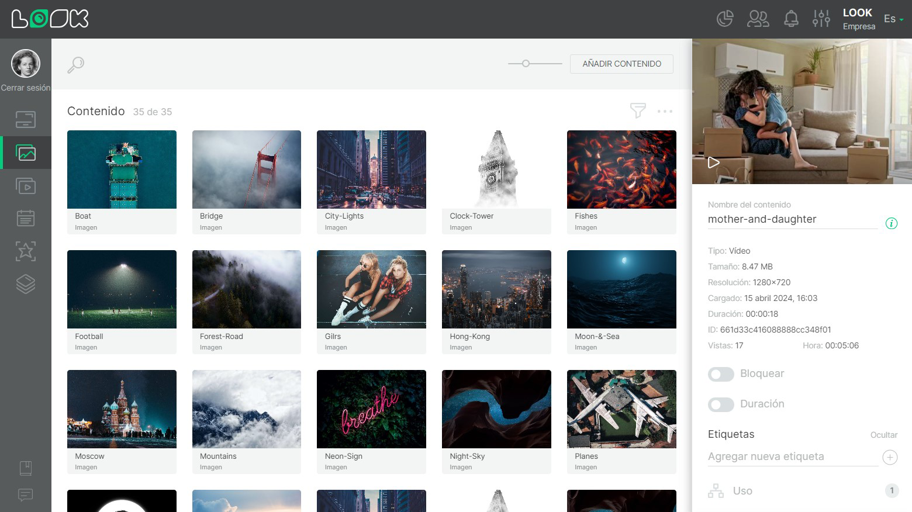Open the support chat icon
Image resolution: width=912 pixels, height=512 pixels.
click(x=26, y=495)
